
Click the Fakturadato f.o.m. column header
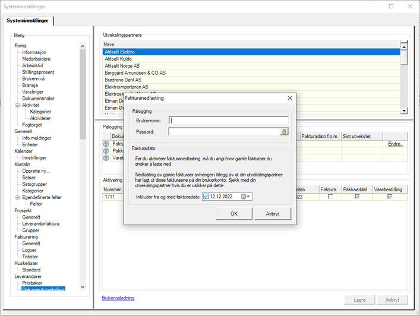click(x=321, y=136)
